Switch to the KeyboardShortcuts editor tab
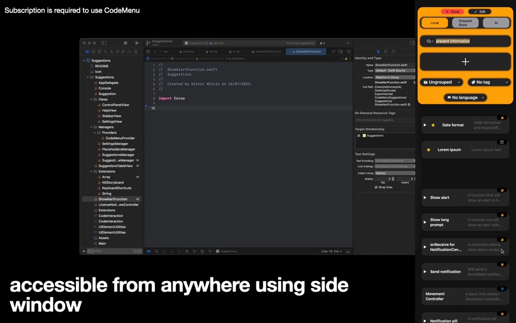The height and width of the screenshot is (323, 516). click(x=266, y=52)
